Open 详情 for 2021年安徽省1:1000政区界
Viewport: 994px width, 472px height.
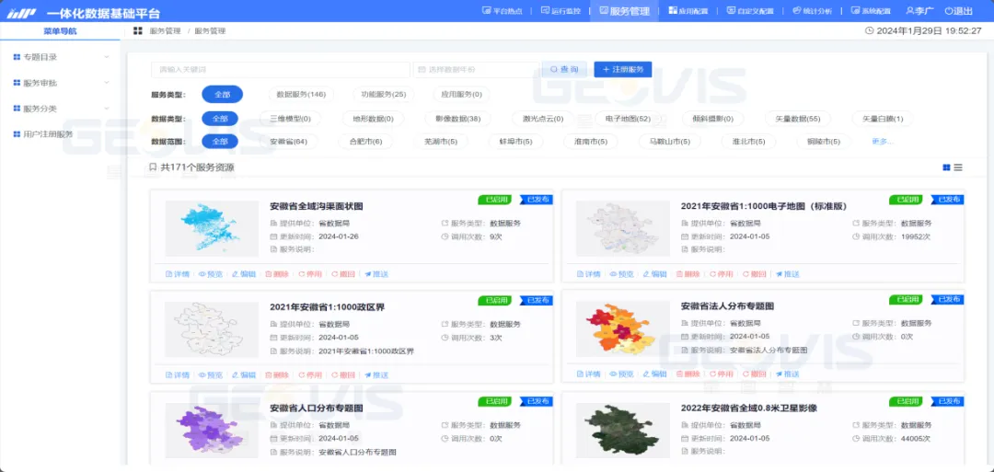click(x=177, y=375)
